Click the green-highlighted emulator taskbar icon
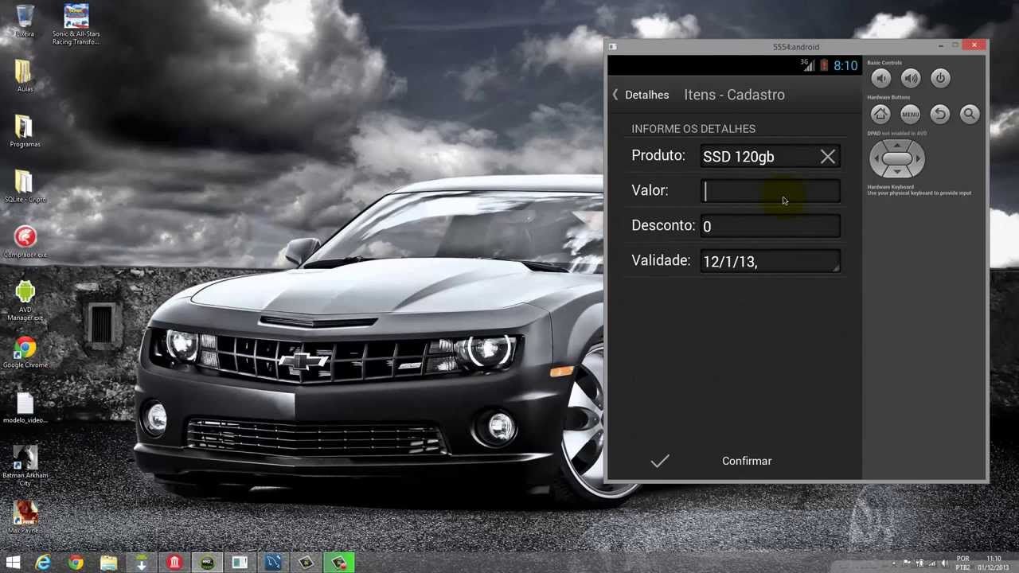This screenshot has width=1019, height=573. 339,563
